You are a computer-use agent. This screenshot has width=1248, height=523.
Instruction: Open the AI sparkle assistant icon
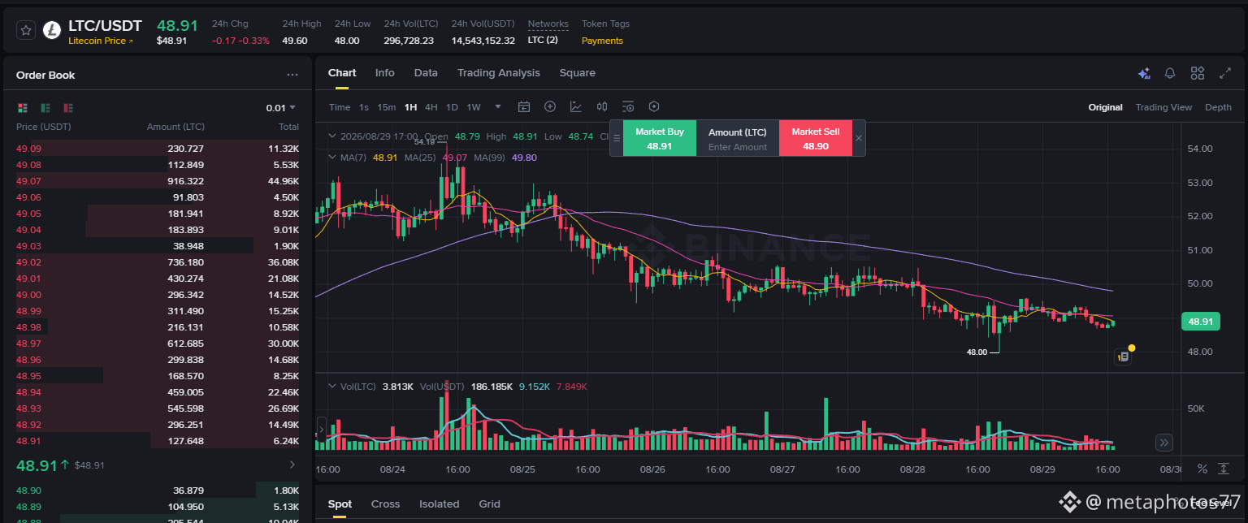(1144, 73)
